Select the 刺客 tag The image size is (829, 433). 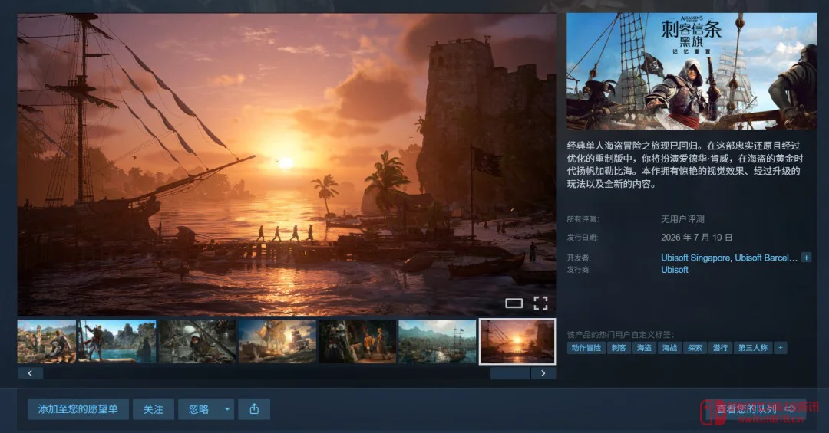coord(619,347)
